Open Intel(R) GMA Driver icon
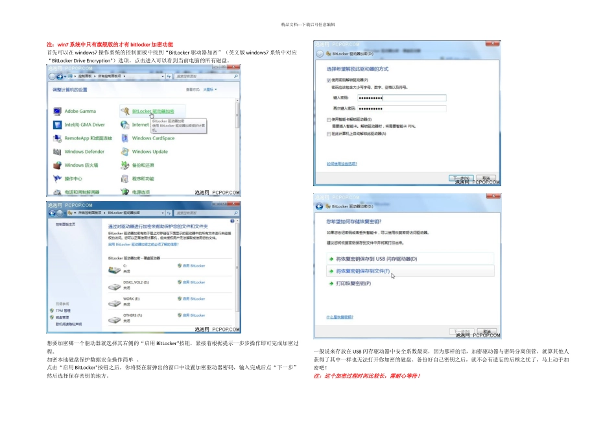 (x=57, y=125)
